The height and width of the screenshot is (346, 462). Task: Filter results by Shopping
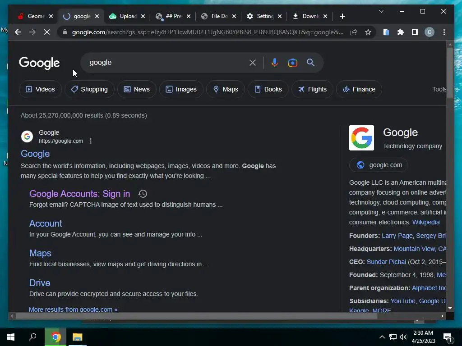tap(90, 89)
